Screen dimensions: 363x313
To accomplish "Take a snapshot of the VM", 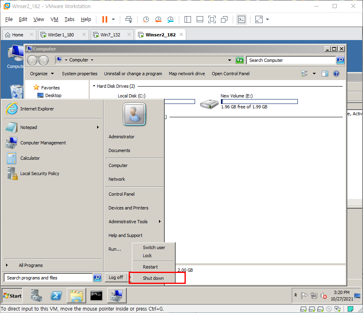I will tap(146, 19).
